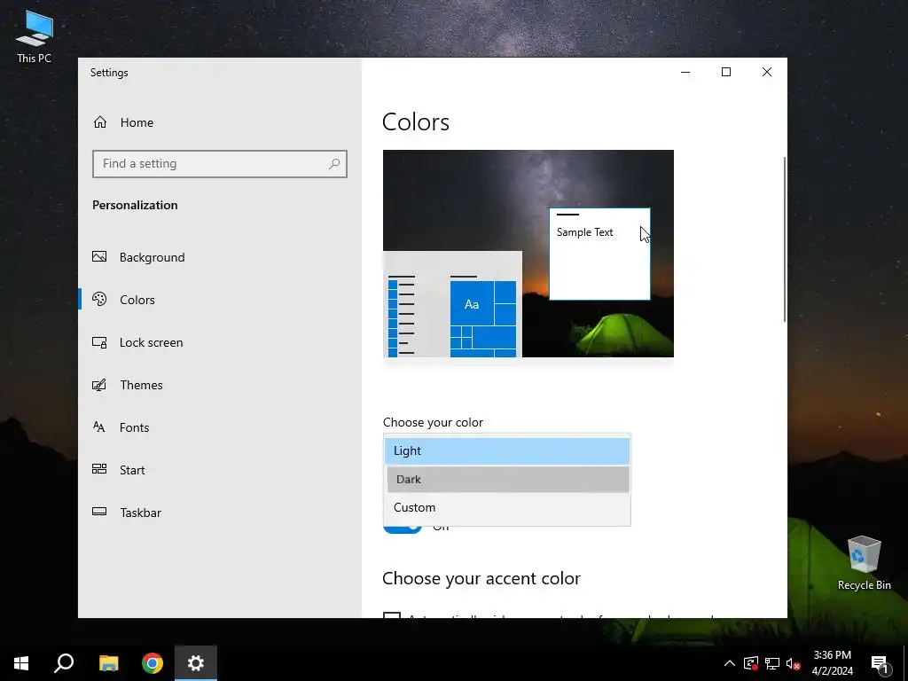Select the Colors palette icon in sidebar

pyautogui.click(x=99, y=300)
